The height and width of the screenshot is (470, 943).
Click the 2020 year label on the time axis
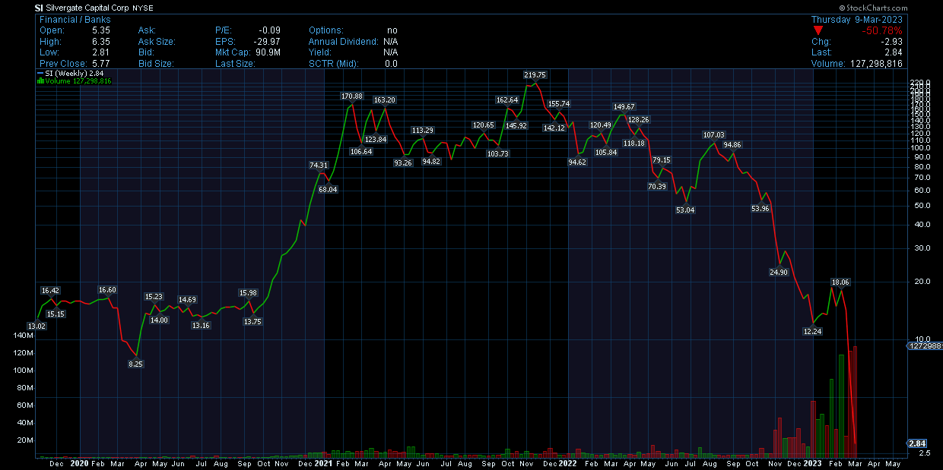[80, 462]
